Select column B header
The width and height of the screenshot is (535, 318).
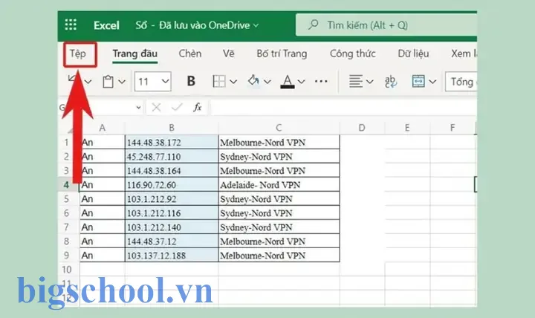[x=172, y=128]
